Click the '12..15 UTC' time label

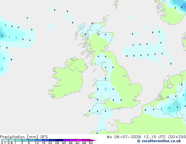[x=155, y=137]
